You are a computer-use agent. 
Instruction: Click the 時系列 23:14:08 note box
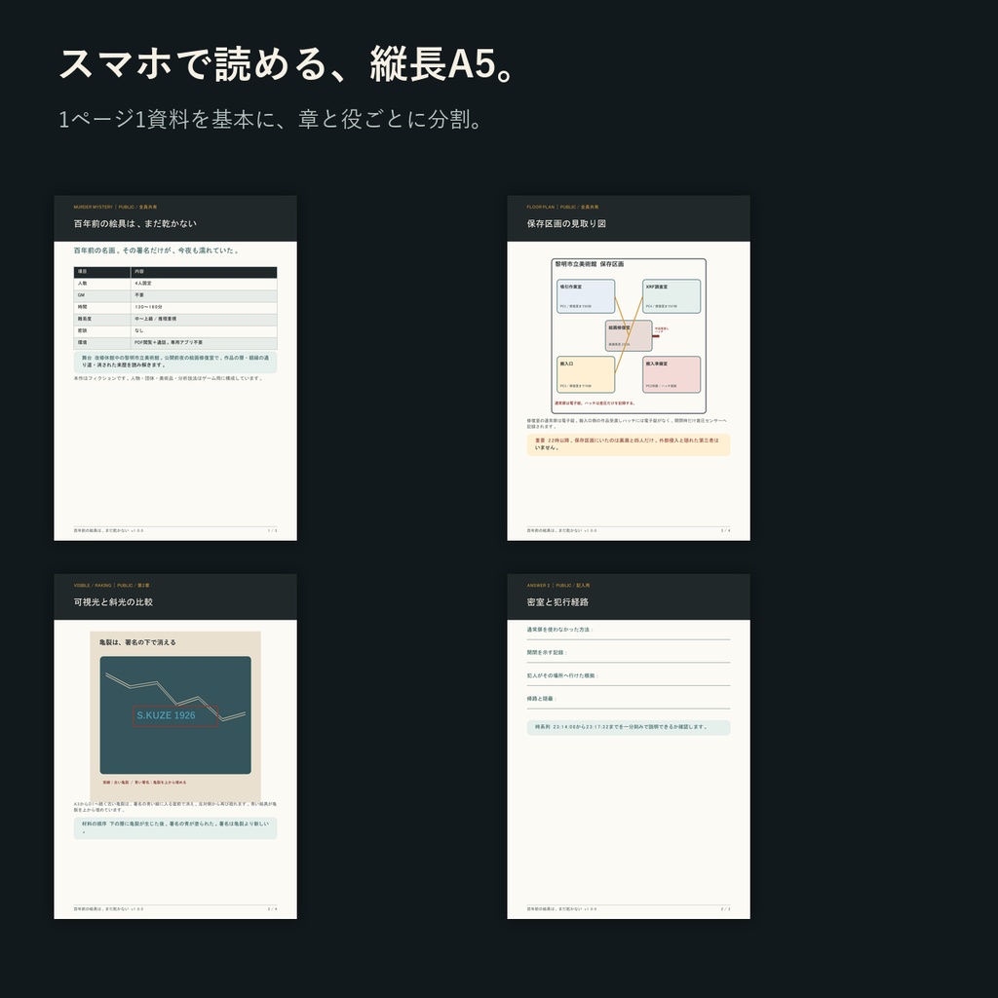tap(629, 727)
